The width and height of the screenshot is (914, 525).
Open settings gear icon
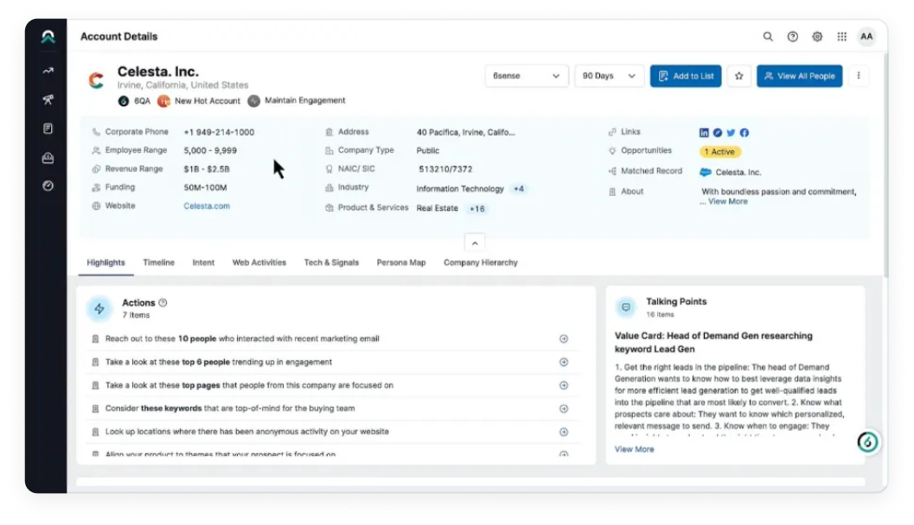tap(817, 36)
